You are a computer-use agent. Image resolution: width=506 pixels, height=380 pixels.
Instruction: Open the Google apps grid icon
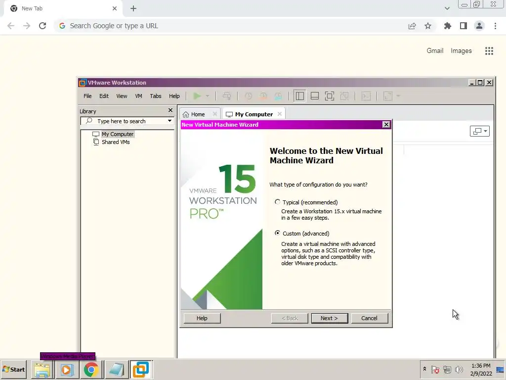(489, 51)
